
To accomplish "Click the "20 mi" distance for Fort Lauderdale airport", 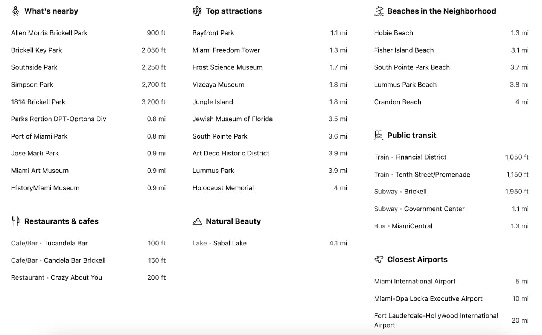I will click(x=520, y=321).
